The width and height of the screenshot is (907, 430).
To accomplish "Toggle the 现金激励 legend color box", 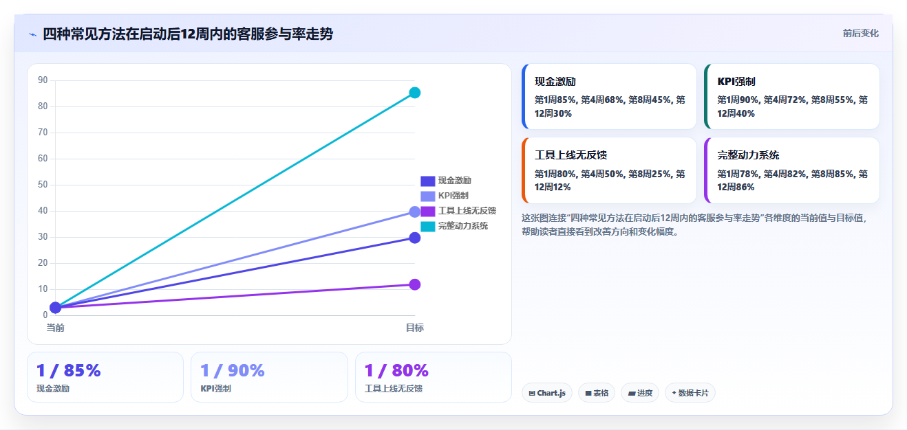I will click(x=428, y=181).
